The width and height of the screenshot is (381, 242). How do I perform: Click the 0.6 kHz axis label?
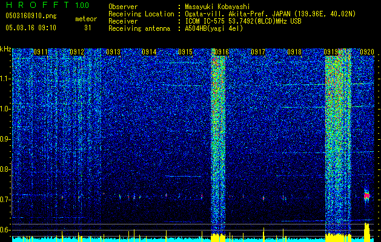point(5,230)
